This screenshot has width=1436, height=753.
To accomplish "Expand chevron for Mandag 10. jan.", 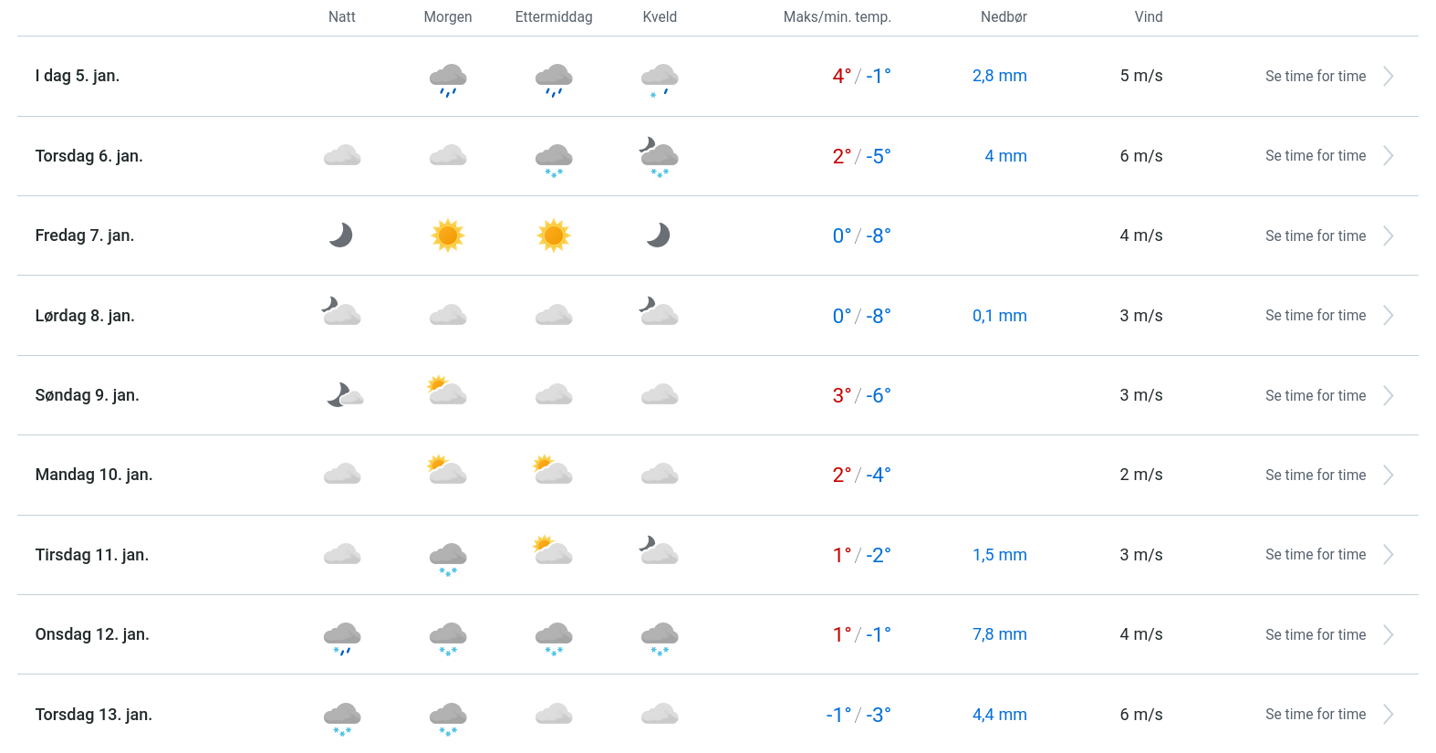I will point(1388,476).
